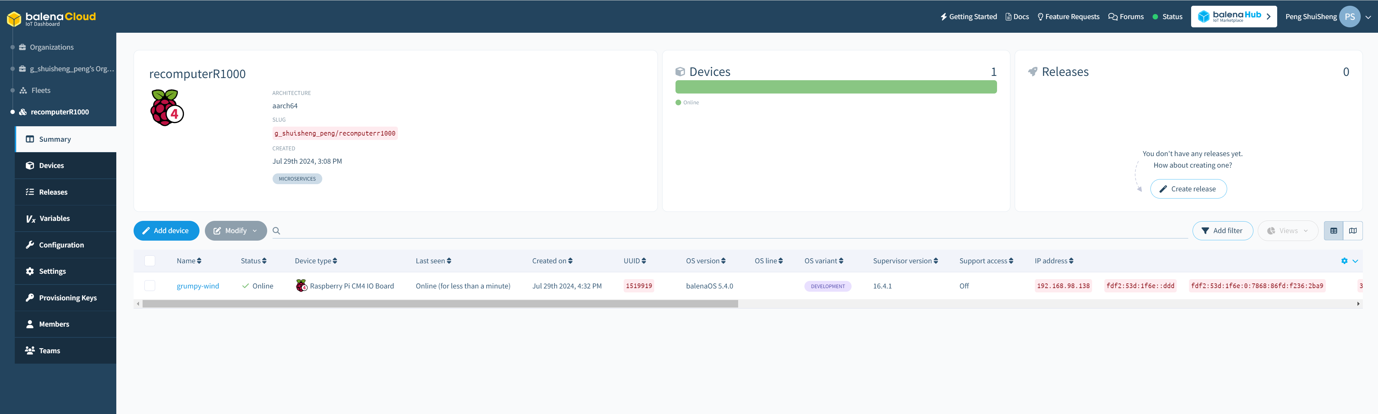Click the Add filter button
Image resolution: width=1378 pixels, height=414 pixels.
pyautogui.click(x=1222, y=231)
